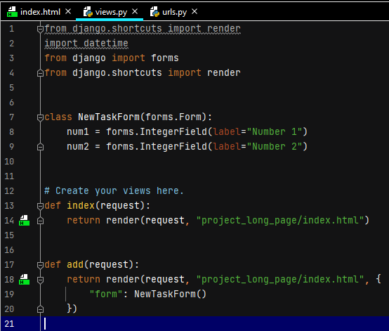Click the Python file icon on urls.py tab
389x331 pixels.
[x=154, y=12]
